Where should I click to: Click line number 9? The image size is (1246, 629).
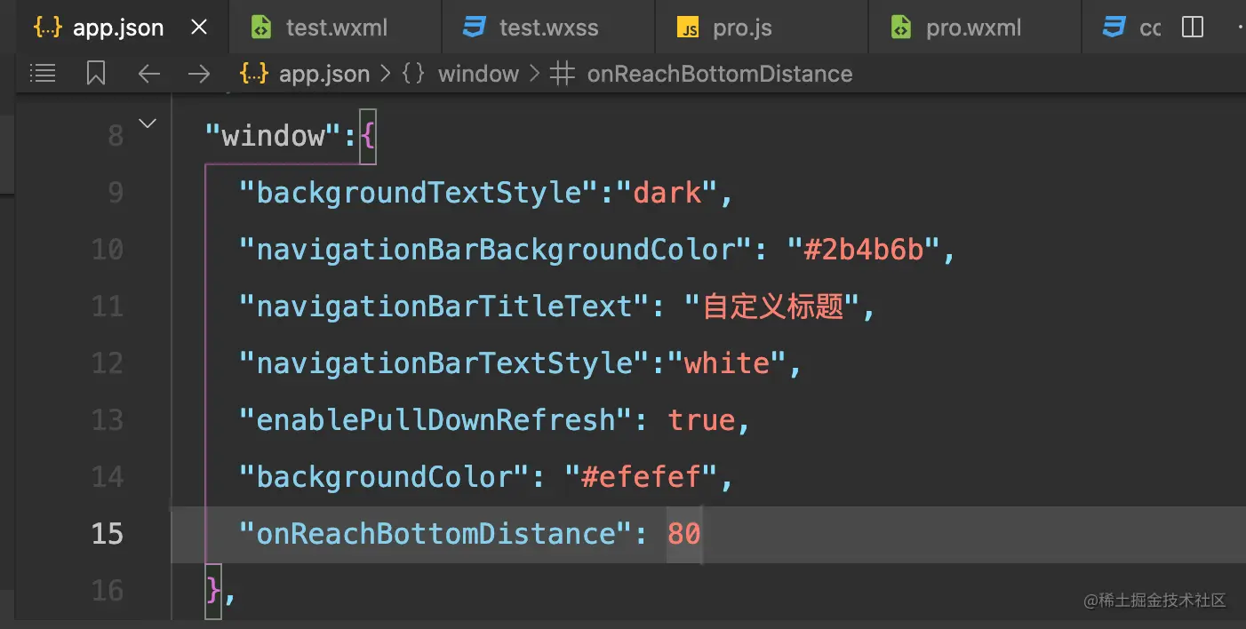(x=116, y=193)
